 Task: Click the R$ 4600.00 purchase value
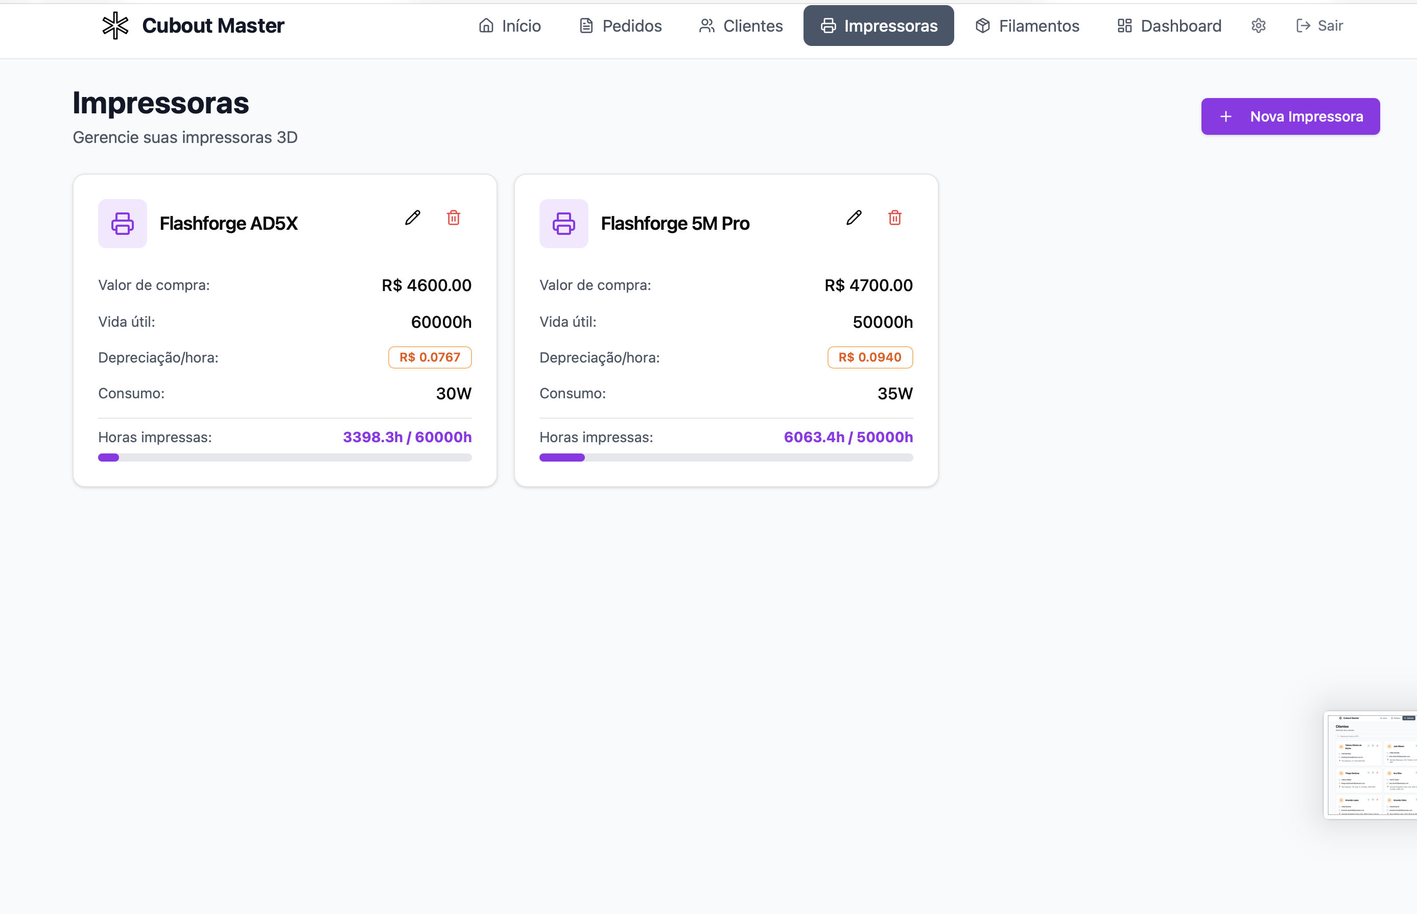tap(427, 285)
